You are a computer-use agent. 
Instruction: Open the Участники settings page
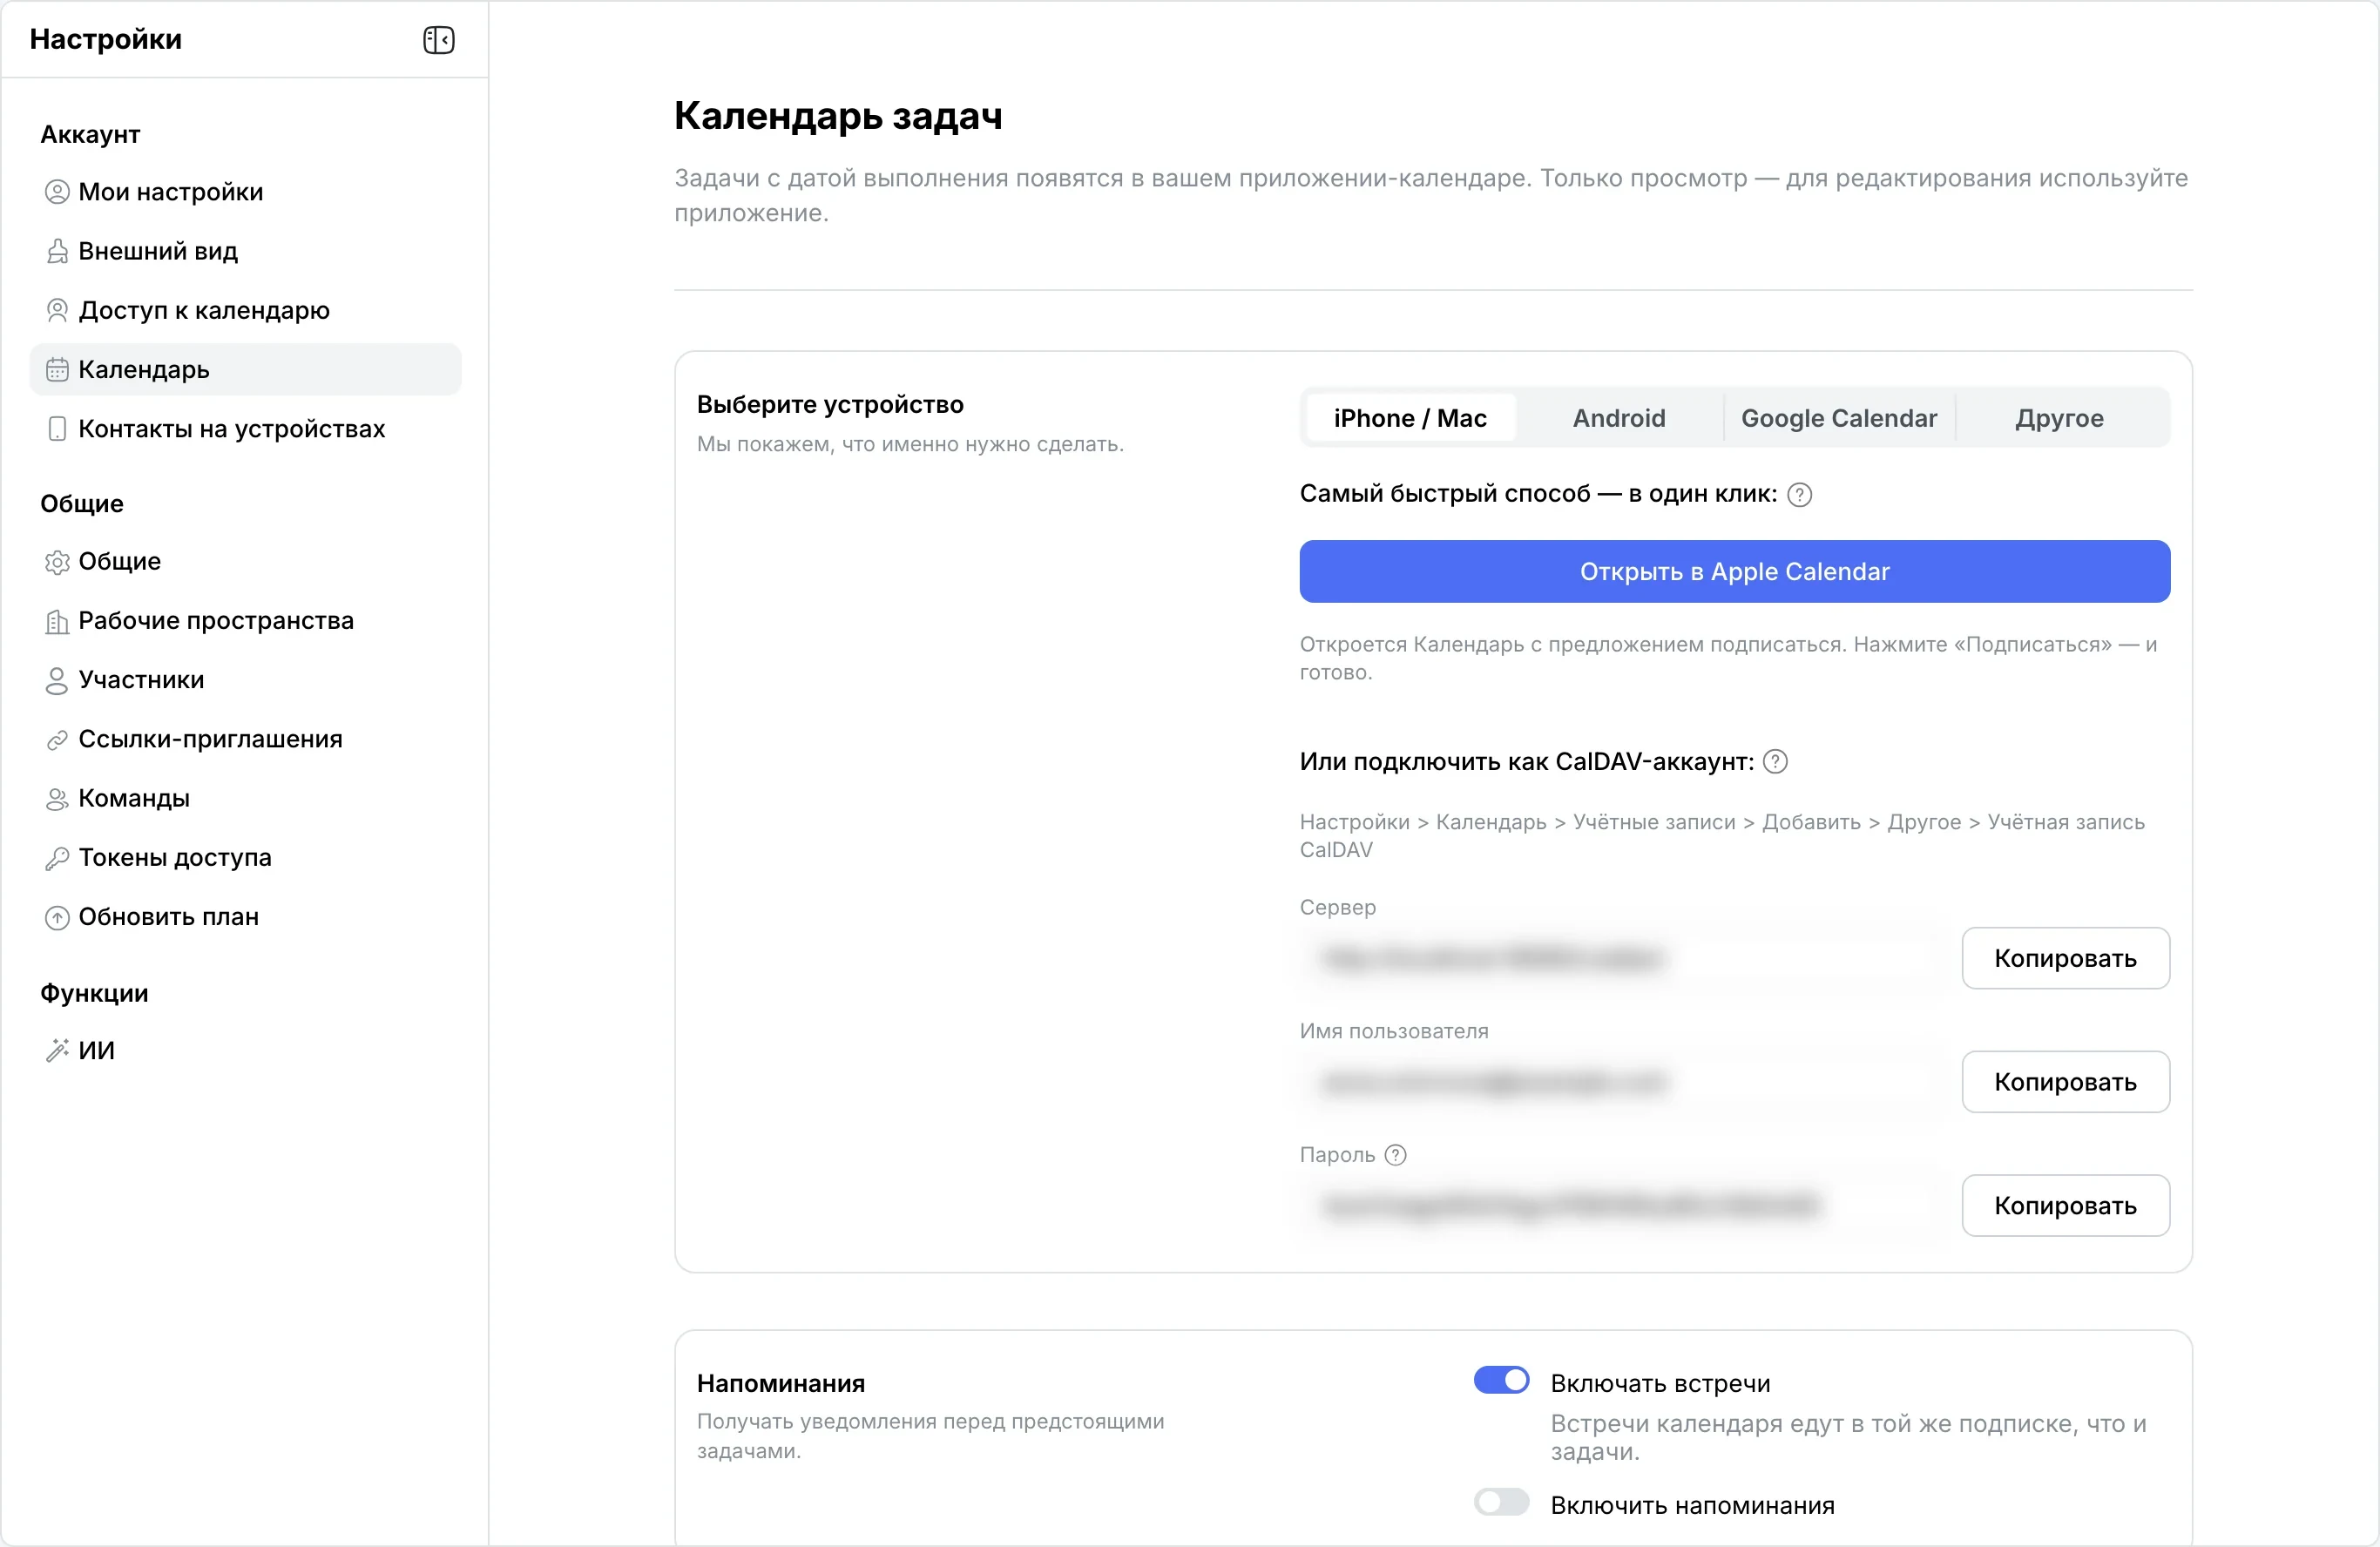246,680
